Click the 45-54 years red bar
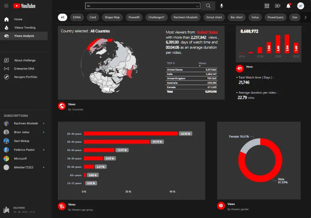The width and height of the screenshot is (311, 218). (99, 150)
